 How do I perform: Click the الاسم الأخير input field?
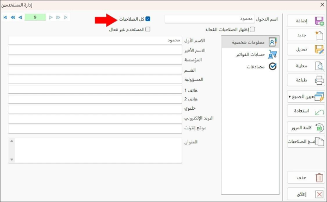95,50
